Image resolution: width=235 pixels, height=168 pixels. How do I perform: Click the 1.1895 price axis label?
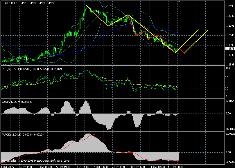(x=230, y=65)
